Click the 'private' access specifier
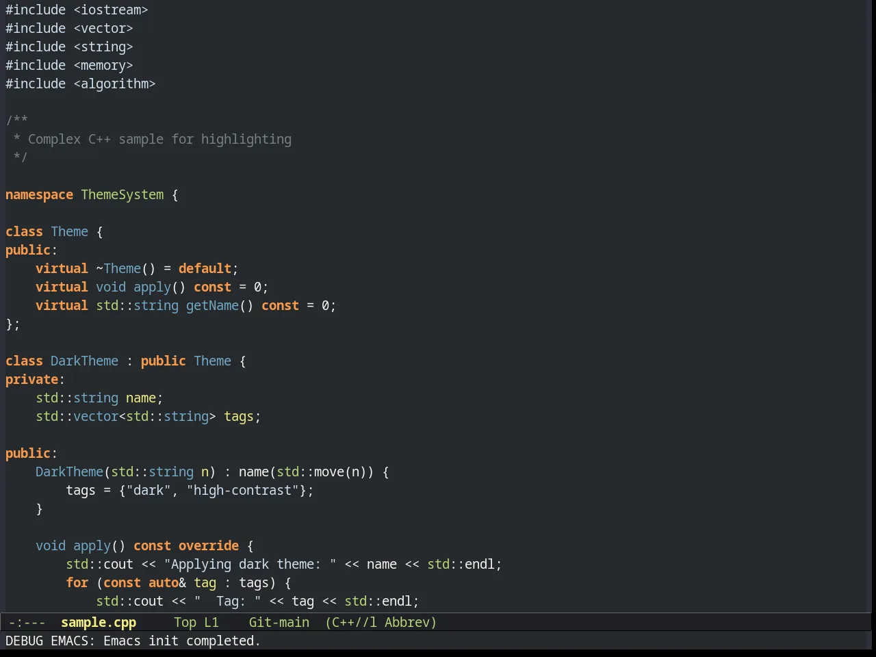Viewport: 876px width, 657px height. point(31,380)
